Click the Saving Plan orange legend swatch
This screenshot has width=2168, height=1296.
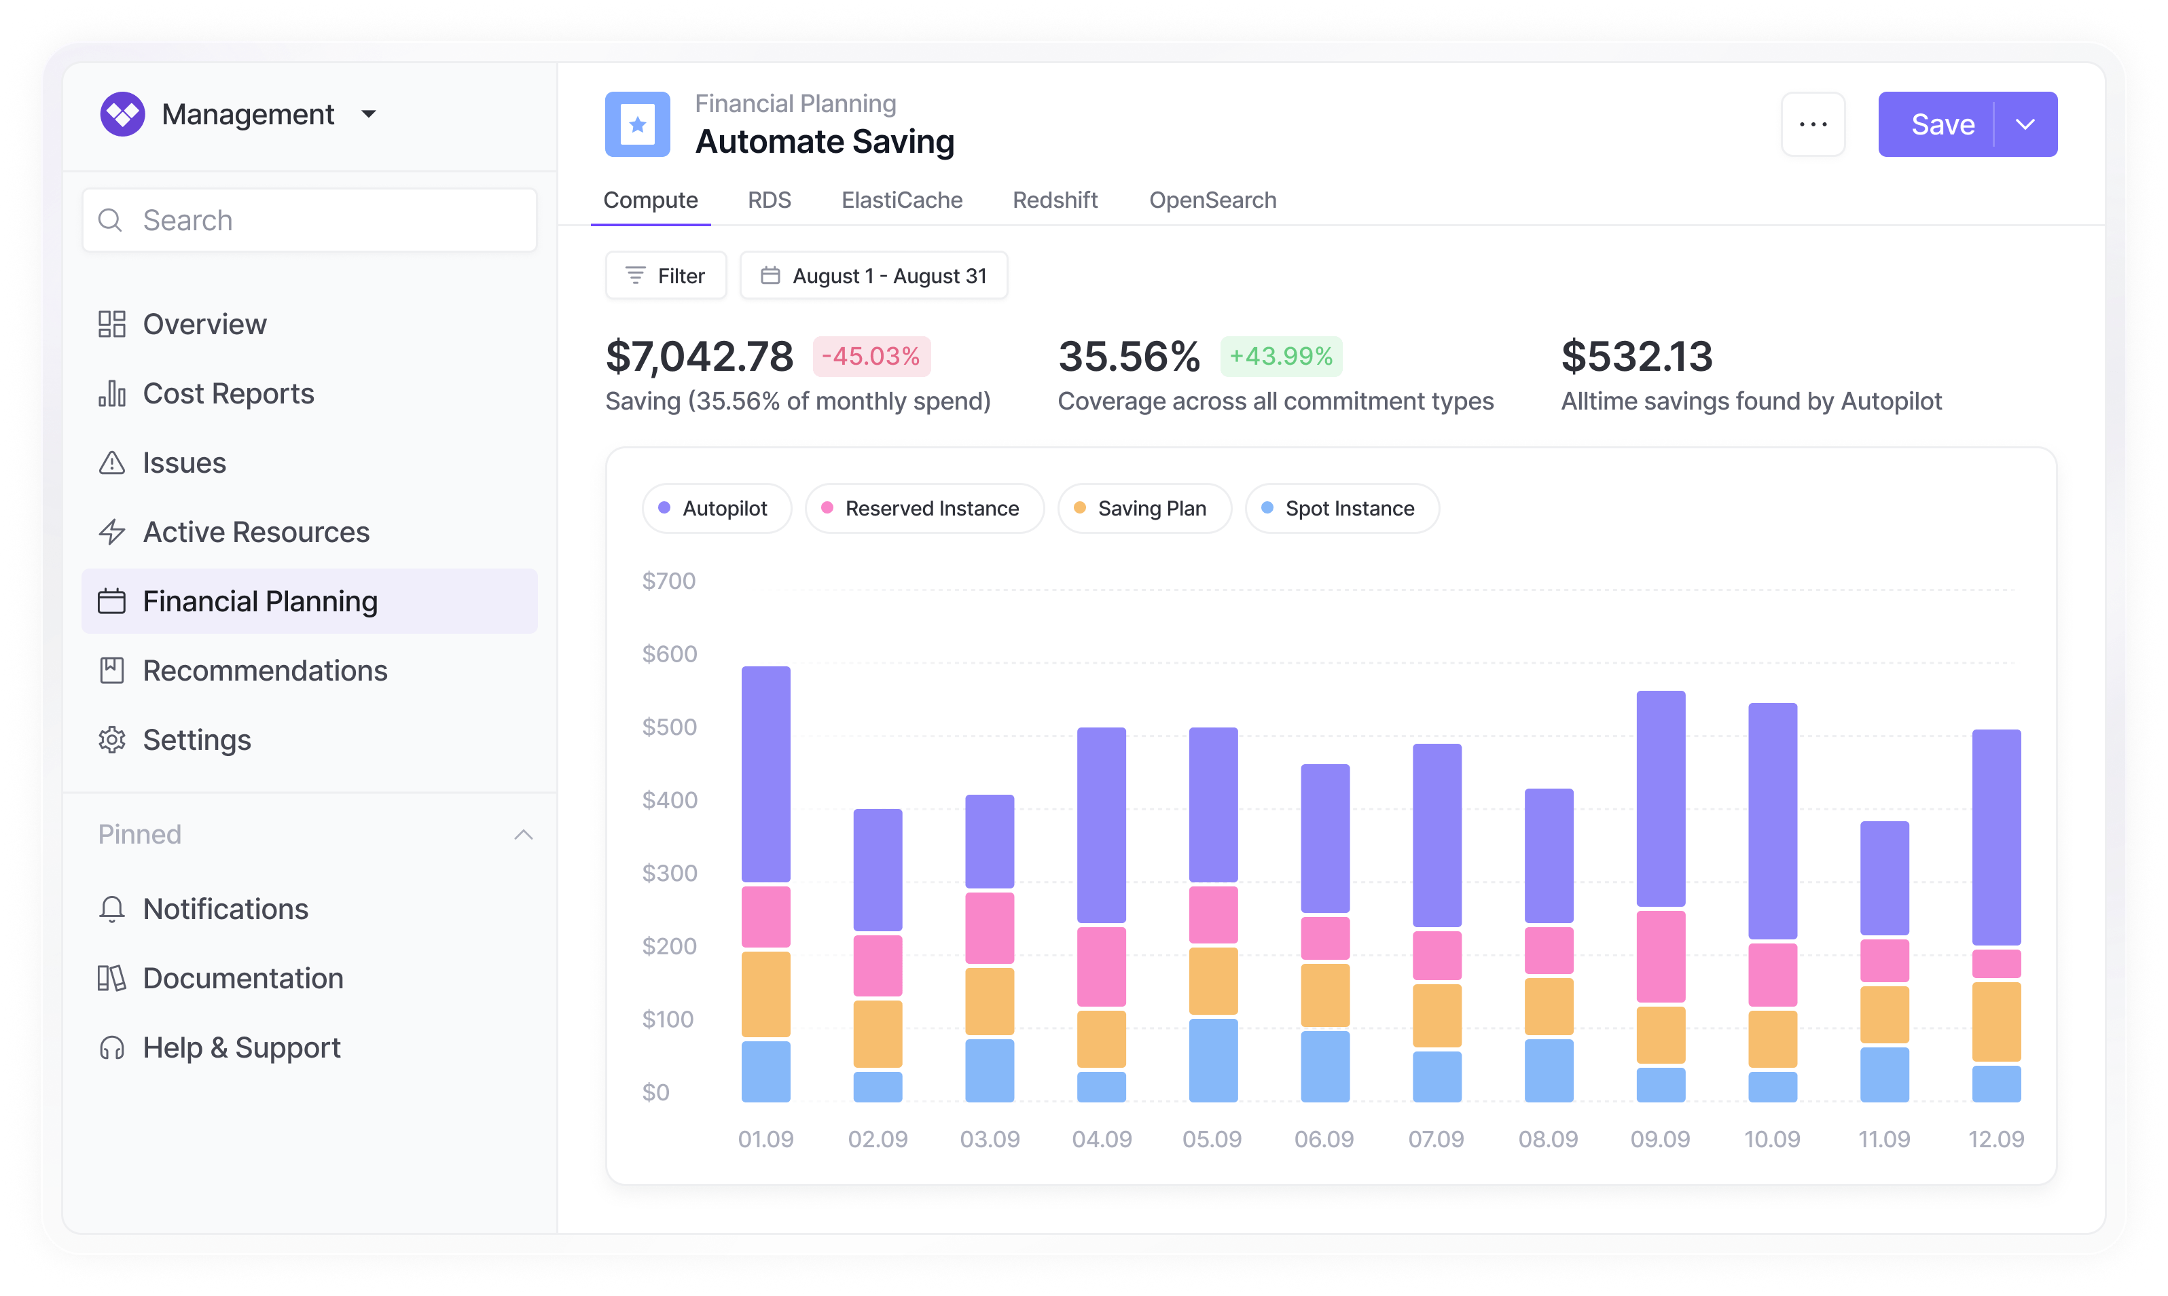tap(1080, 508)
